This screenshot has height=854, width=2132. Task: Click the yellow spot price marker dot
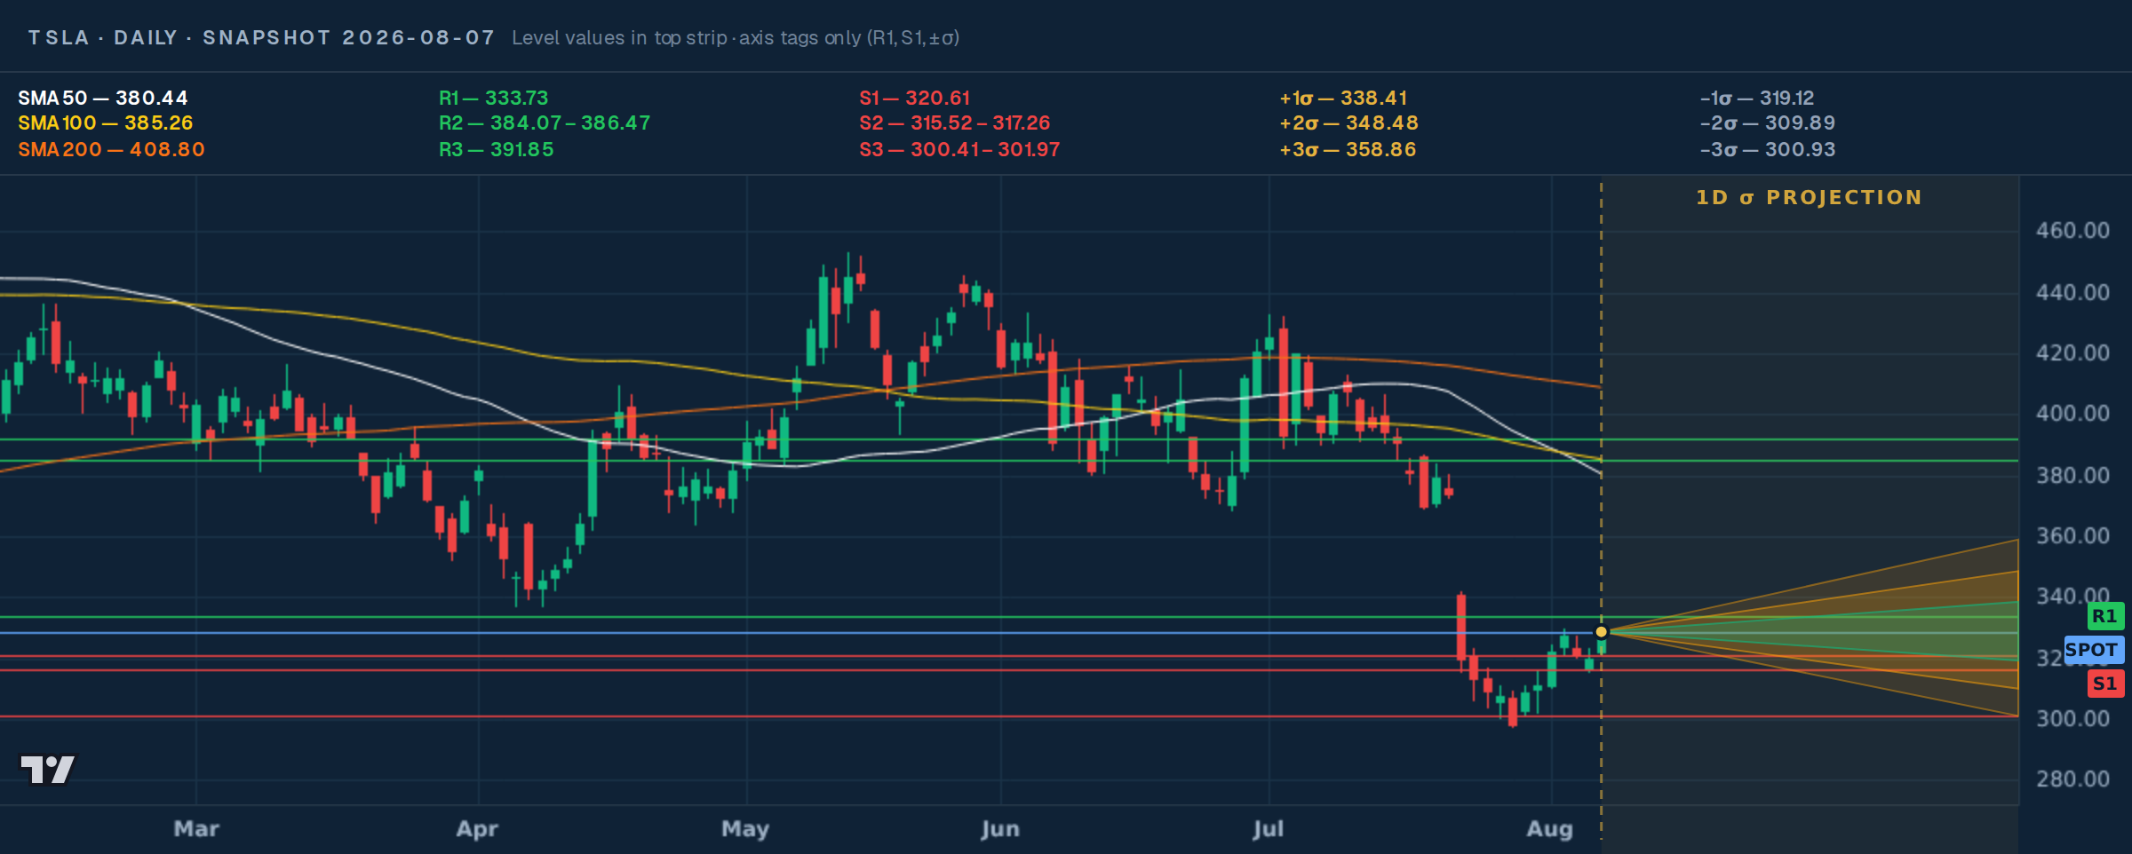click(1601, 632)
